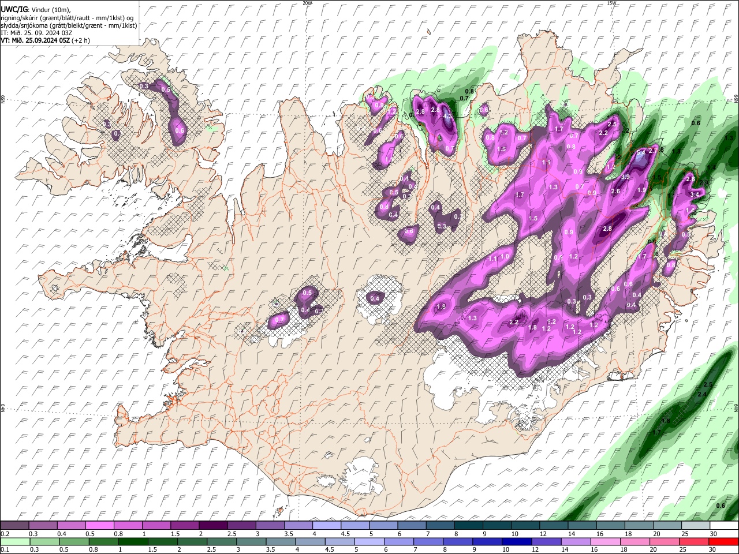Click the rain legend swatch for 4
The image size is (739, 554).
310,542
